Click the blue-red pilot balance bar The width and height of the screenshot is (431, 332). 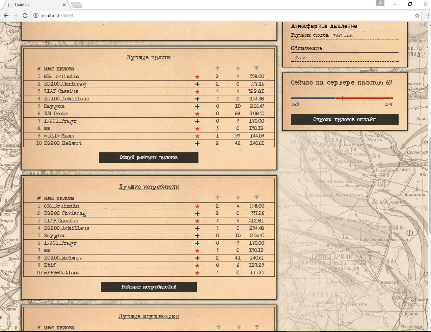tap(342, 98)
